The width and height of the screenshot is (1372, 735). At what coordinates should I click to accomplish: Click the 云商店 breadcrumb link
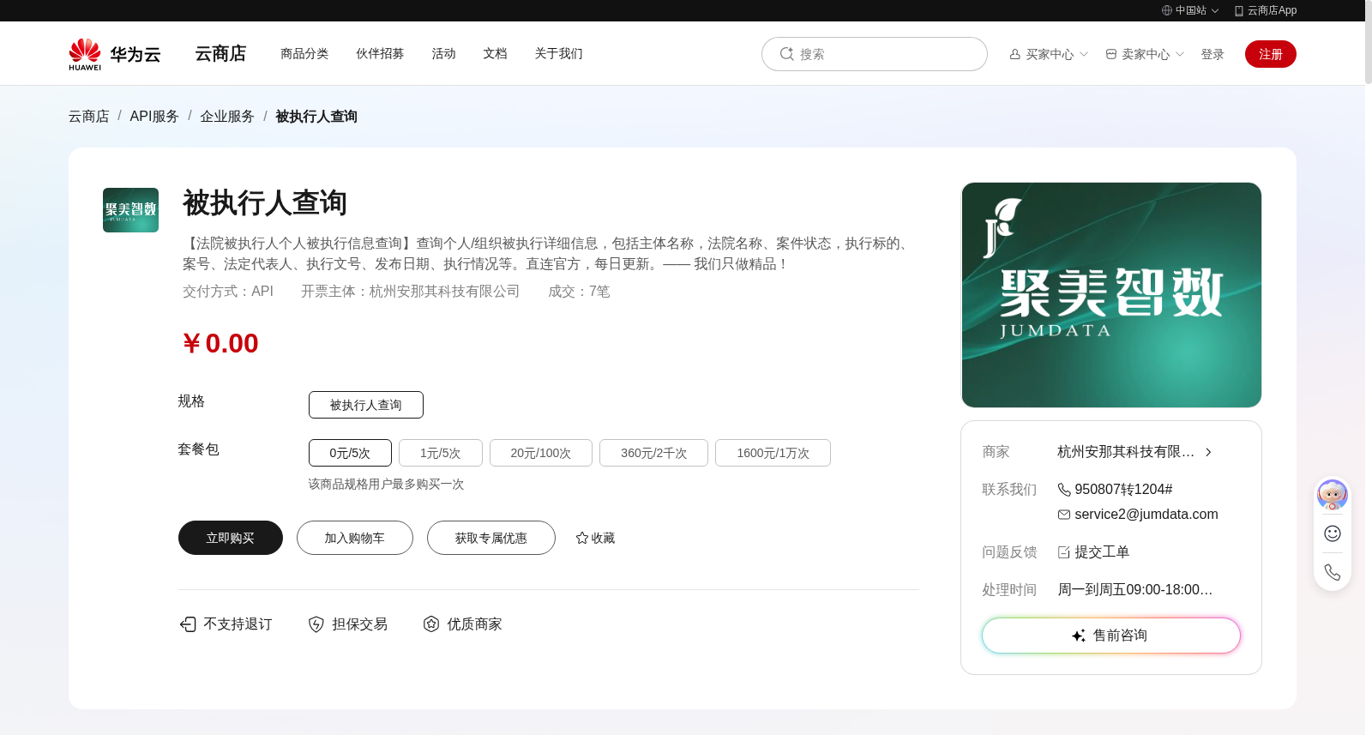[x=89, y=117]
